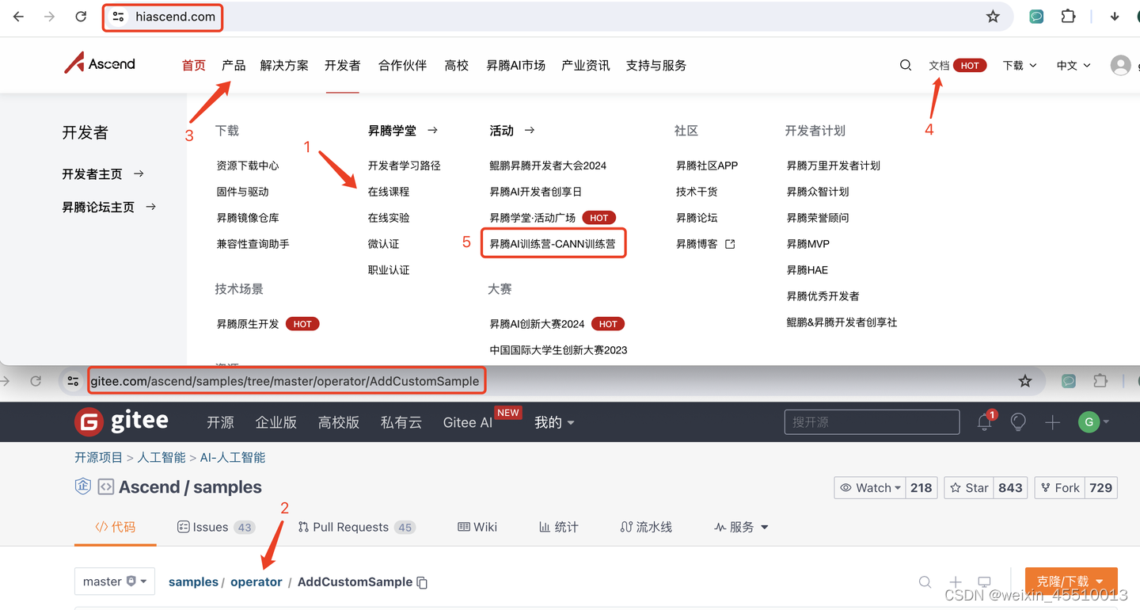Open the extensions puzzle icon at top
Screen dimensions: 1140x610
1068,17
